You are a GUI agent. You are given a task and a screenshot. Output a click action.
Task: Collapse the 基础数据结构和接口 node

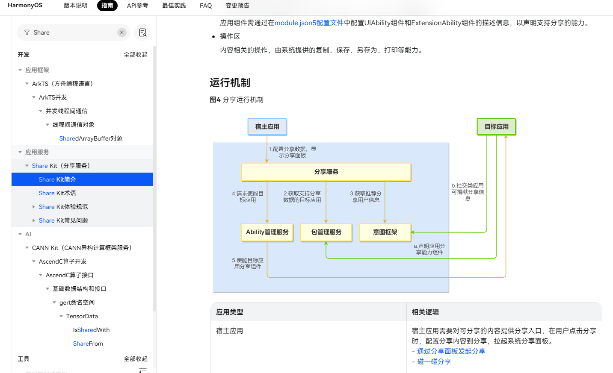(x=47, y=289)
